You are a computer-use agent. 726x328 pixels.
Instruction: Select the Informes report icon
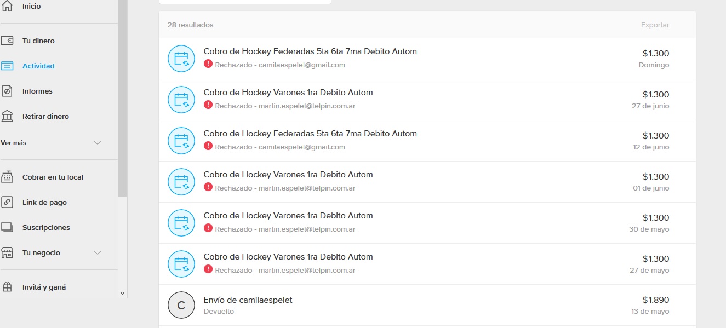[7, 91]
